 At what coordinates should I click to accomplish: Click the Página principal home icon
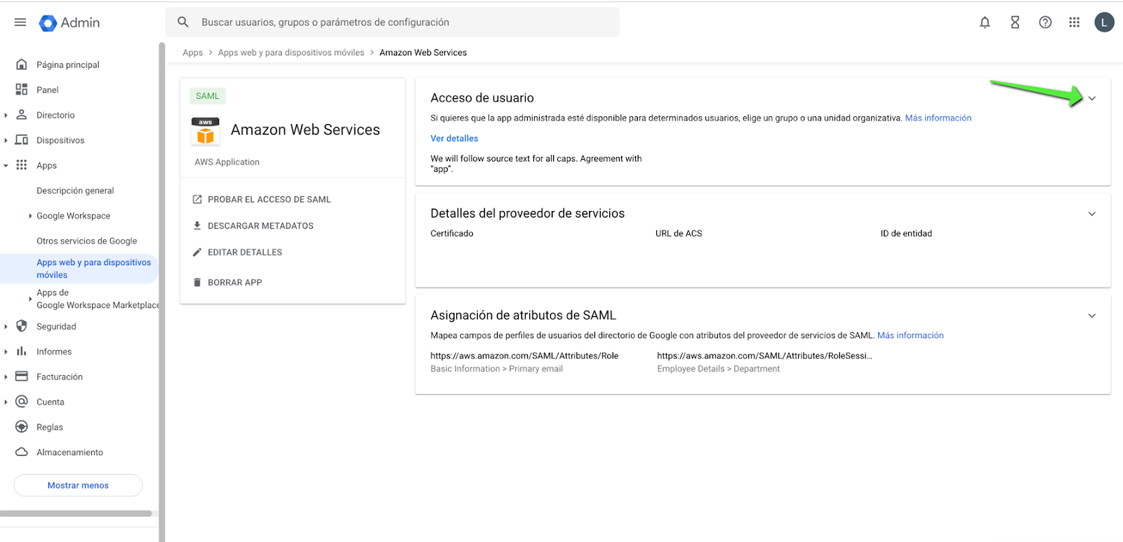[x=22, y=65]
